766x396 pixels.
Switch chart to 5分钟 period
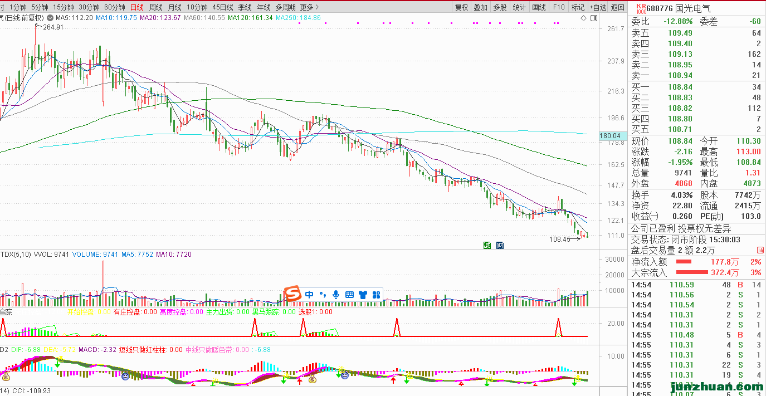39,7
